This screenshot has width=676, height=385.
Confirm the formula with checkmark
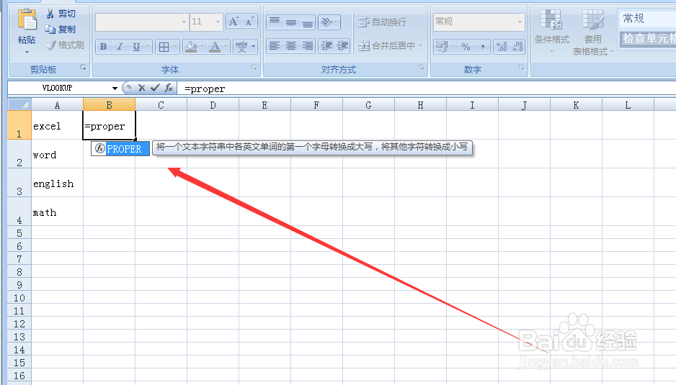155,88
